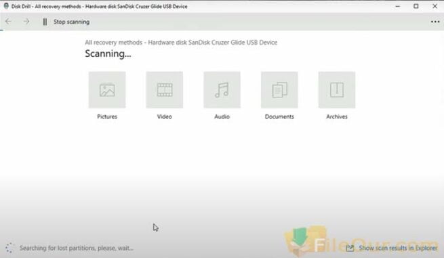This screenshot has width=444, height=258.
Task: Click the external-link icon beside Show scan results
Action: (x=350, y=248)
